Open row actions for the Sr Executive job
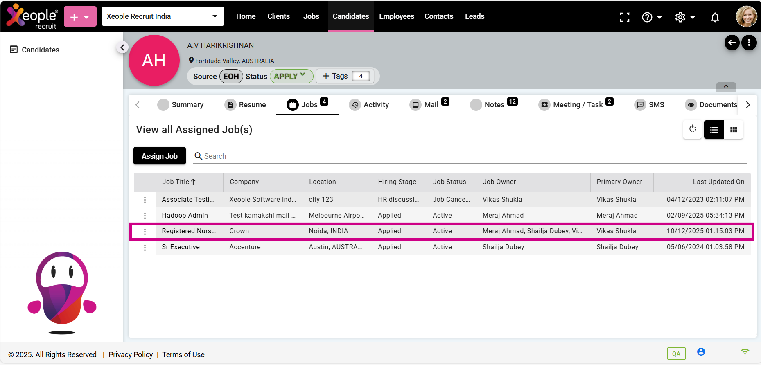Viewport: 761px width, 365px height. point(145,248)
